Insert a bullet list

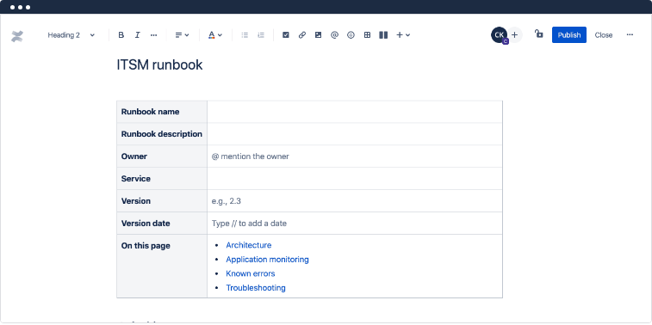point(245,35)
